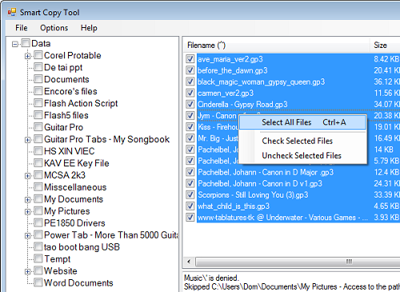This screenshot has width=400, height=292.
Task: Expand the Website folder
Action: pos(27,271)
